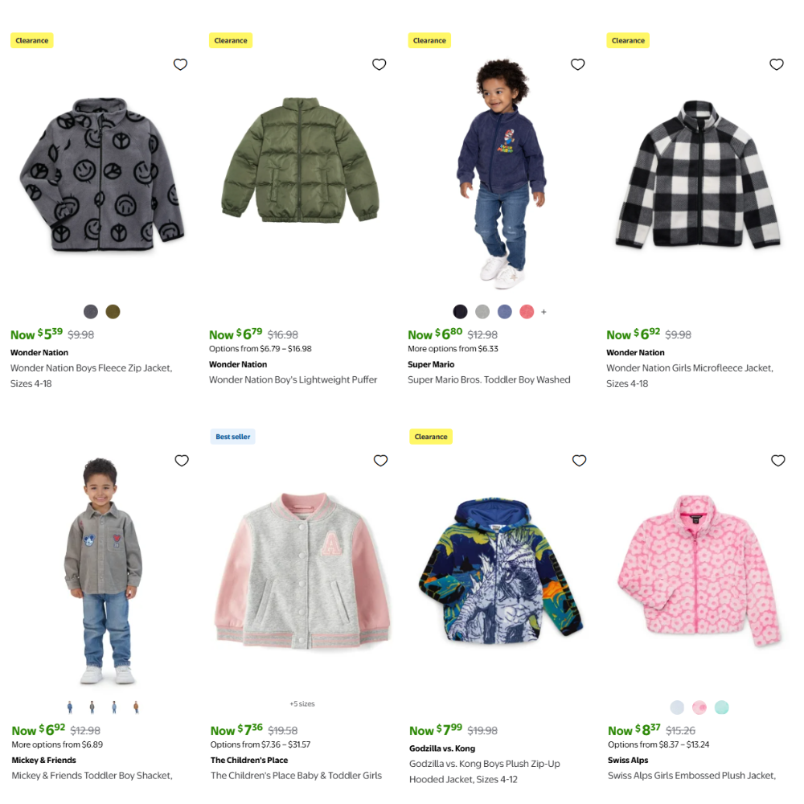The image size is (804, 804).
Task: Show more colors with the plus sign
Action: [x=544, y=312]
